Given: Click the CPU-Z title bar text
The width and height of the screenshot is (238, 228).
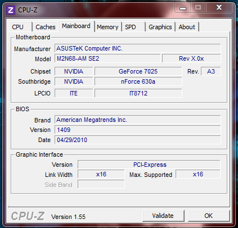Looking at the screenshot, I should pos(28,10).
